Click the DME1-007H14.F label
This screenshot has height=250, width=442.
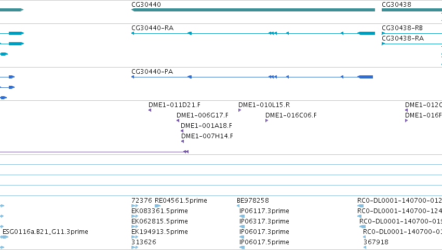pyautogui.click(x=207, y=136)
